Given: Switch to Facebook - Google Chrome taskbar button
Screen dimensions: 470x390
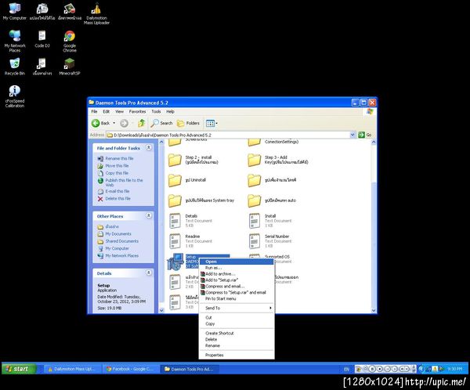Looking at the screenshot, I should (131, 369).
